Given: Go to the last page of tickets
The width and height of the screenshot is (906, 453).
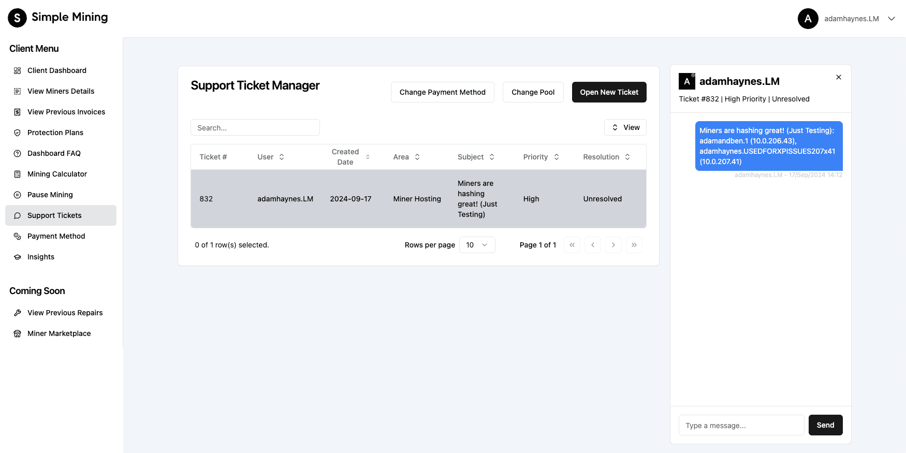Looking at the screenshot, I should [634, 245].
